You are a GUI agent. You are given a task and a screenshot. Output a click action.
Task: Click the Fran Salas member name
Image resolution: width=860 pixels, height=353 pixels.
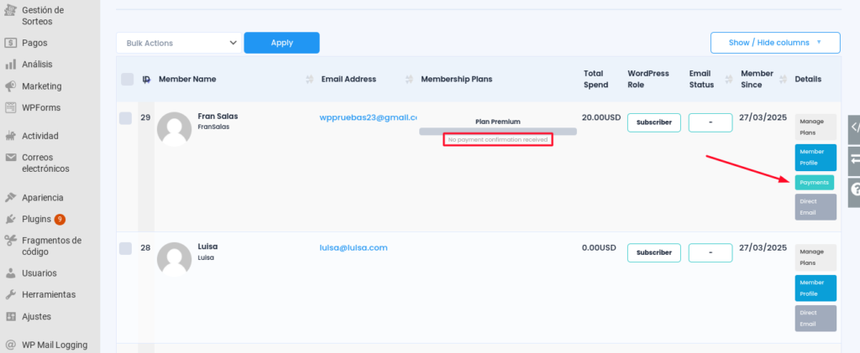[218, 117]
